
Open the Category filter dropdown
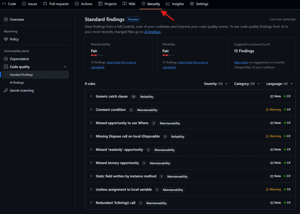coord(247,84)
